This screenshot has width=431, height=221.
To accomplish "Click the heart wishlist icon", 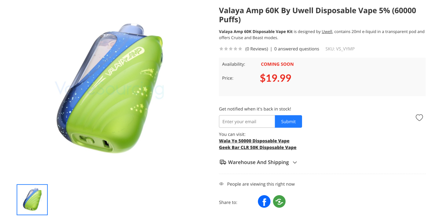I will click(x=419, y=117).
